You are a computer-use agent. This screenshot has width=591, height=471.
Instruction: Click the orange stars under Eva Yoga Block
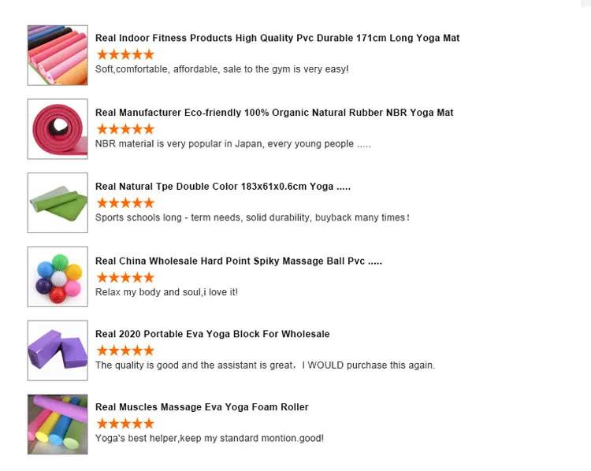pyautogui.click(x=125, y=350)
